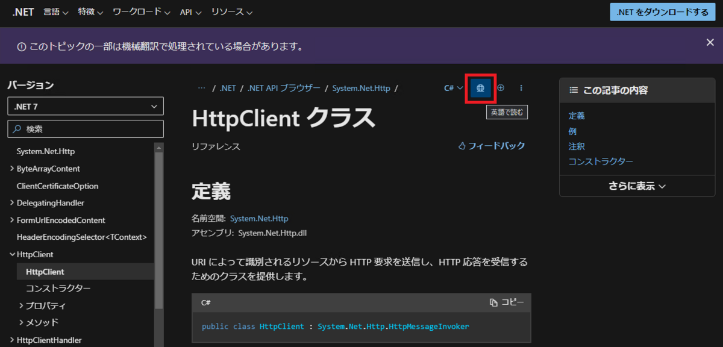Open the リソース menu
This screenshot has width=723, height=347.
pyautogui.click(x=232, y=12)
